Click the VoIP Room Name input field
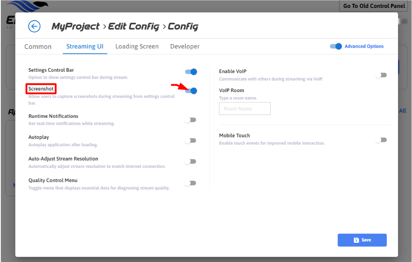 coord(245,109)
